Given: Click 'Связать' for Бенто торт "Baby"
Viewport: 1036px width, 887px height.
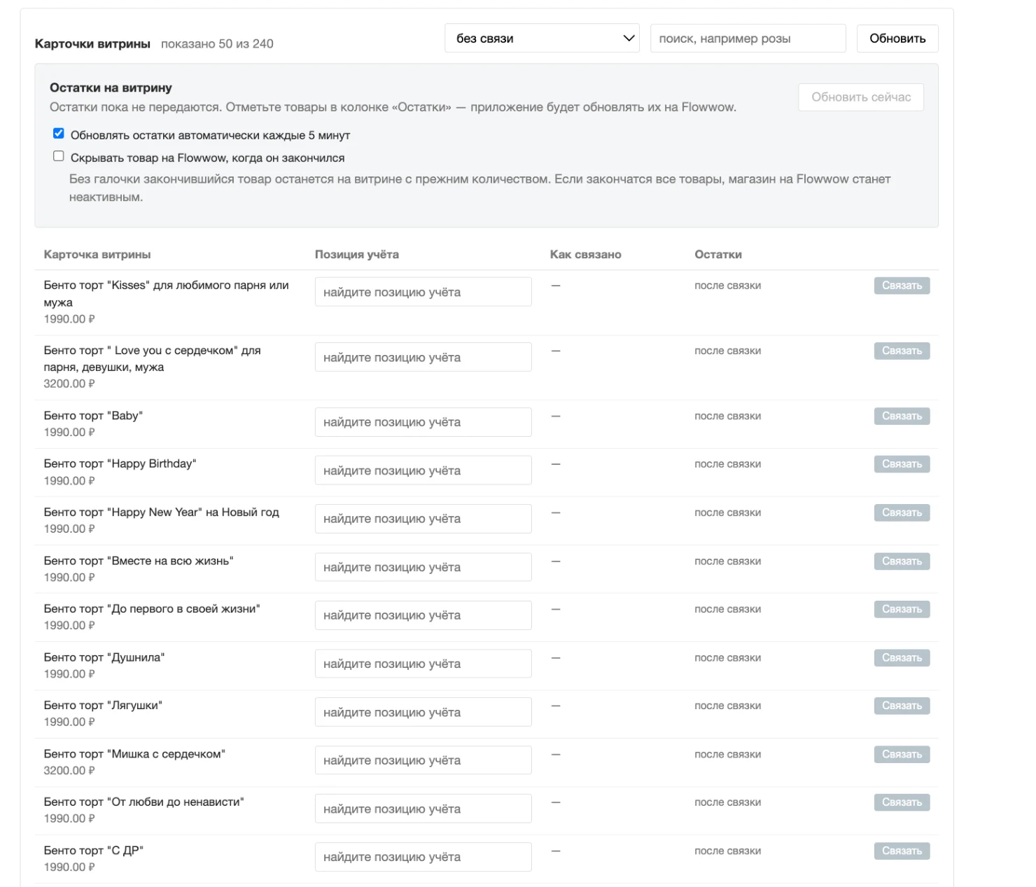Looking at the screenshot, I should click(x=902, y=416).
